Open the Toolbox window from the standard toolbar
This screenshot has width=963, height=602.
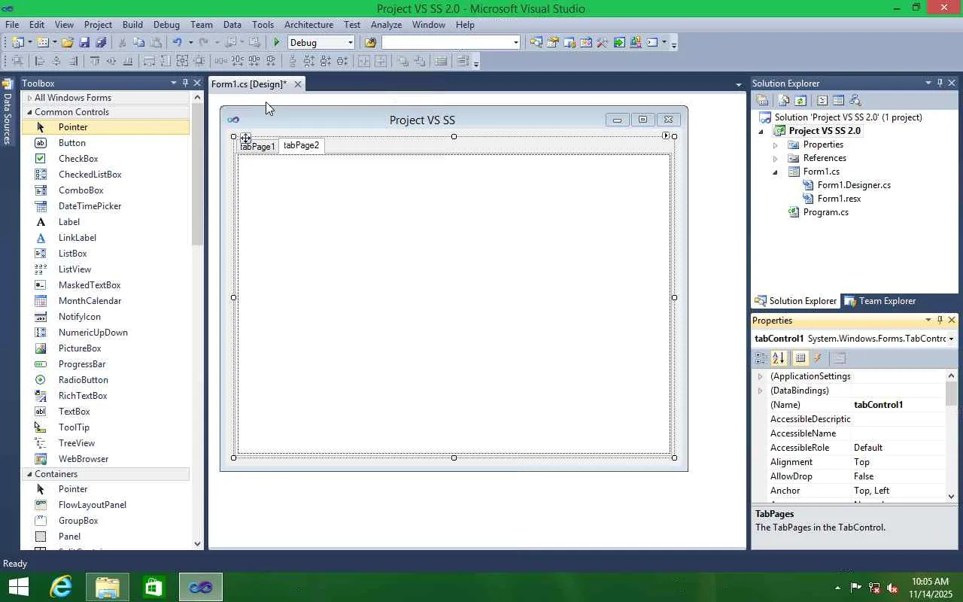tap(603, 43)
